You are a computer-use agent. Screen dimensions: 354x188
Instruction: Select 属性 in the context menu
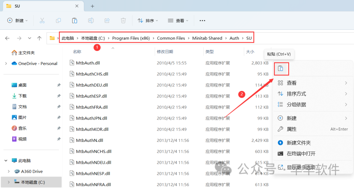[292, 129]
